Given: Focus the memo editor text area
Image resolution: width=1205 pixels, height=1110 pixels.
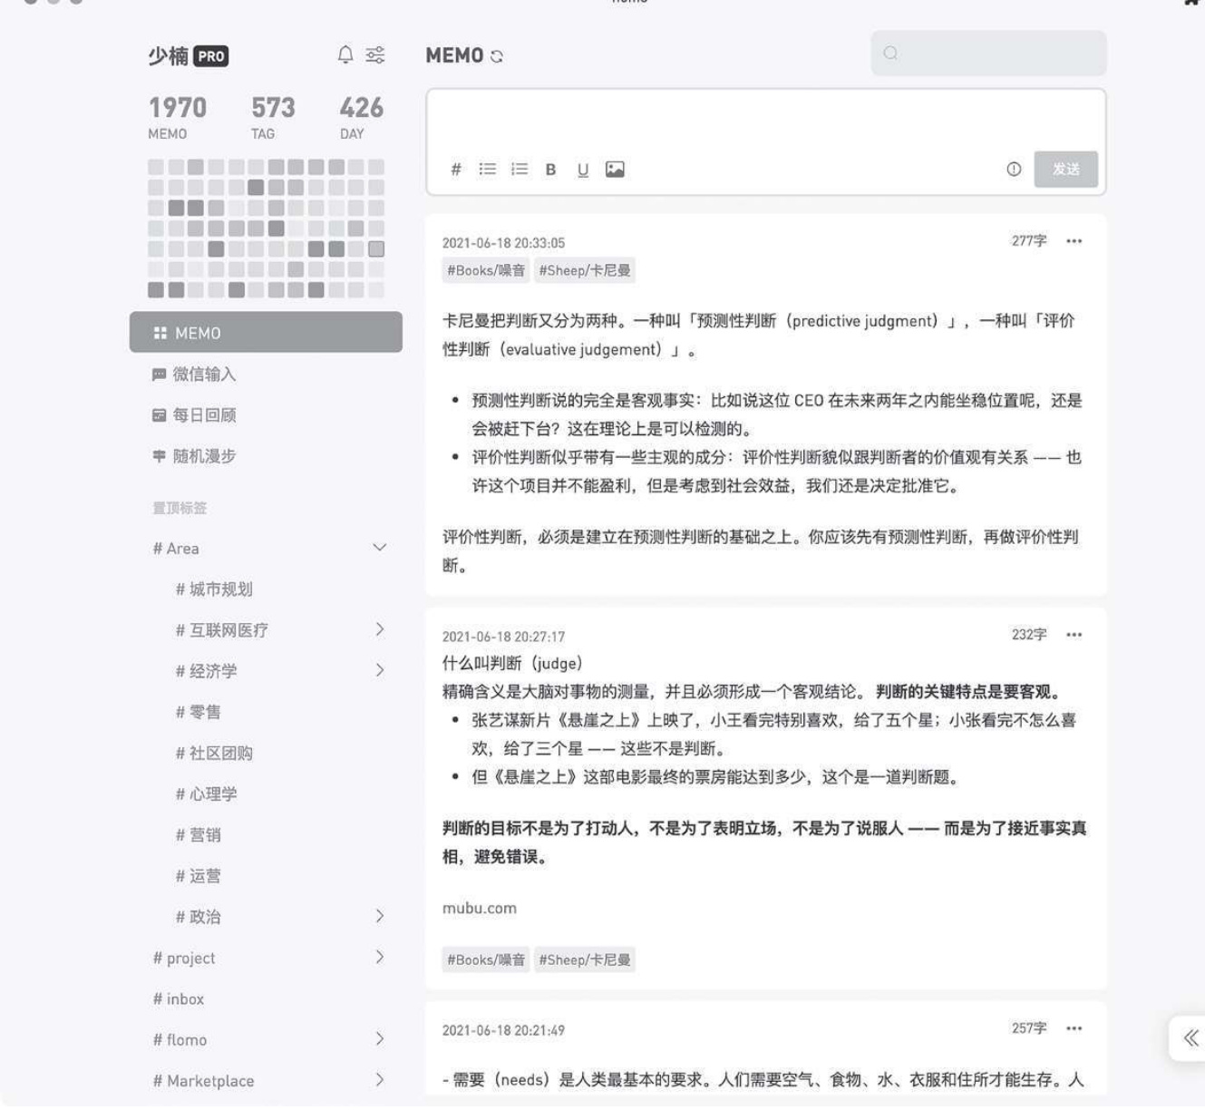Looking at the screenshot, I should tap(766, 121).
